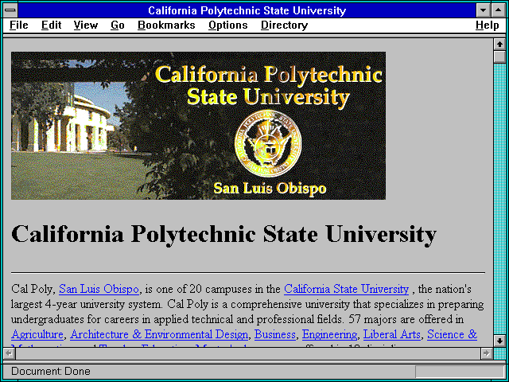509x382 pixels.
Task: Open Architecture & Environmental Design link
Action: [159, 334]
